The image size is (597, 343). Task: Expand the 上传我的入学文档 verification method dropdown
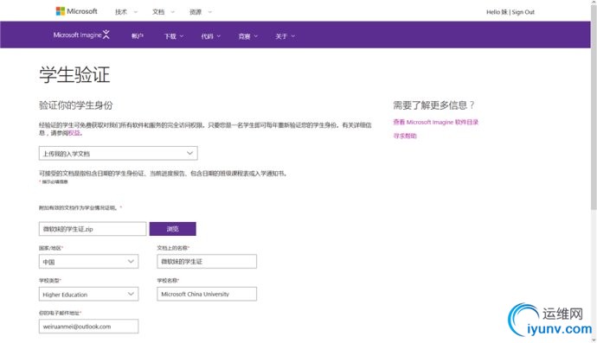click(x=118, y=153)
